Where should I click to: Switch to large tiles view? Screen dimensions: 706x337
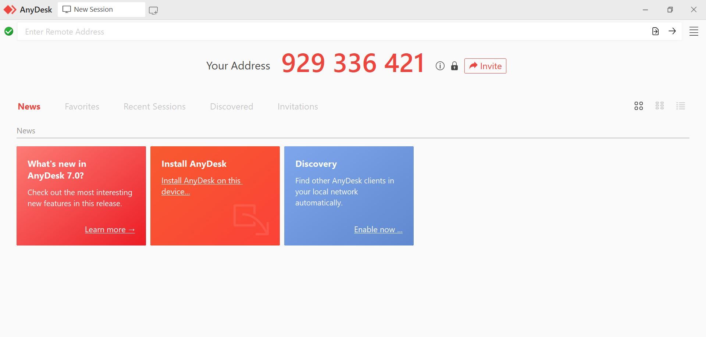pyautogui.click(x=639, y=106)
